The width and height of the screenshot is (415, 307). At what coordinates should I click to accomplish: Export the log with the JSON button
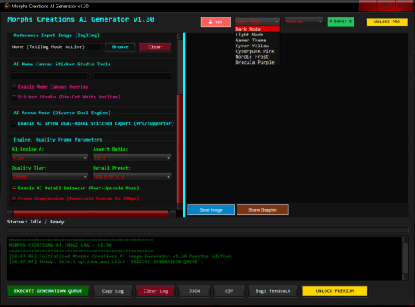pos(194,291)
